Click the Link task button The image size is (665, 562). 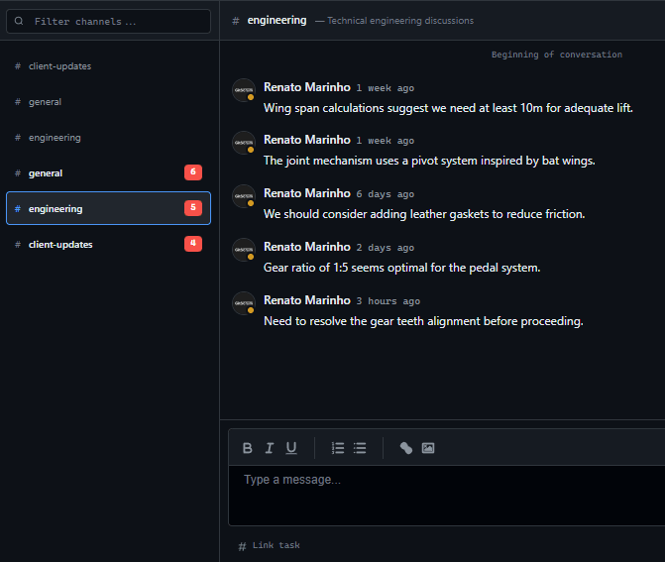tap(270, 545)
